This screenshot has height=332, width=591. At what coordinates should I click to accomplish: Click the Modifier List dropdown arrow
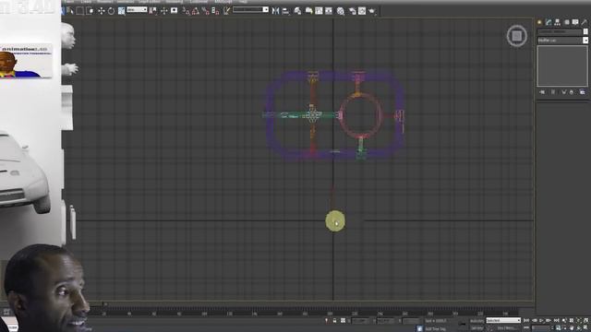(585, 40)
